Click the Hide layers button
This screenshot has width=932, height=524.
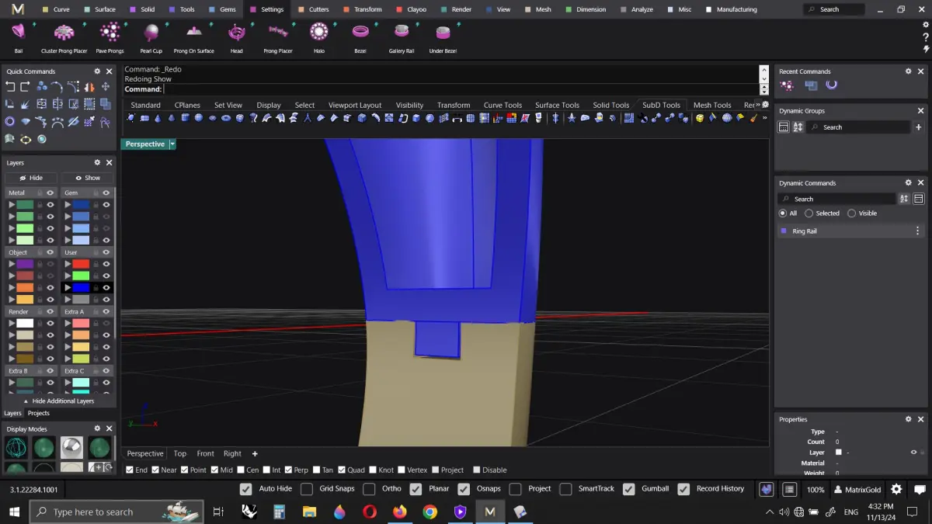[31, 178]
